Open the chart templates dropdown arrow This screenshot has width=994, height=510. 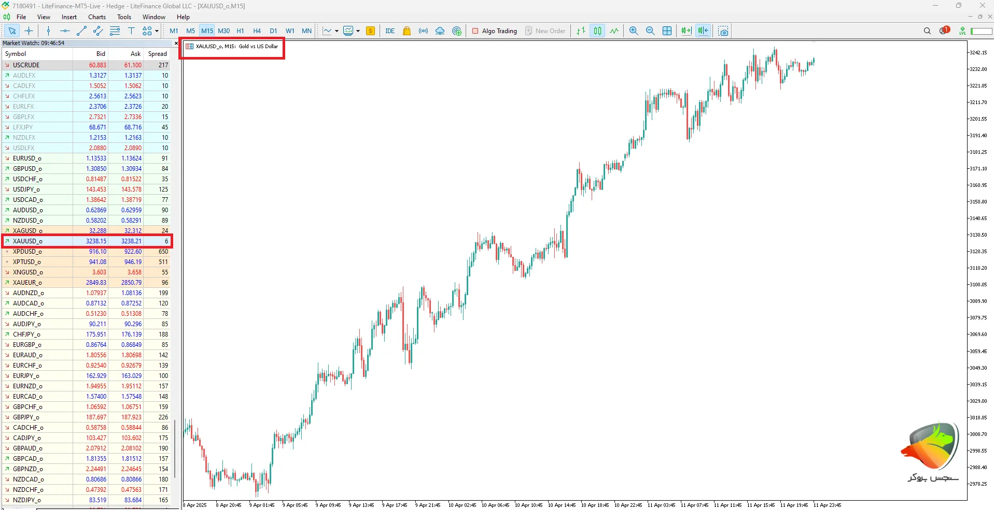click(x=358, y=31)
